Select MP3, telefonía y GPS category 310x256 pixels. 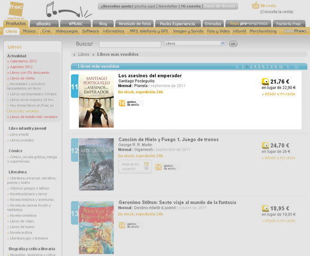point(149,31)
